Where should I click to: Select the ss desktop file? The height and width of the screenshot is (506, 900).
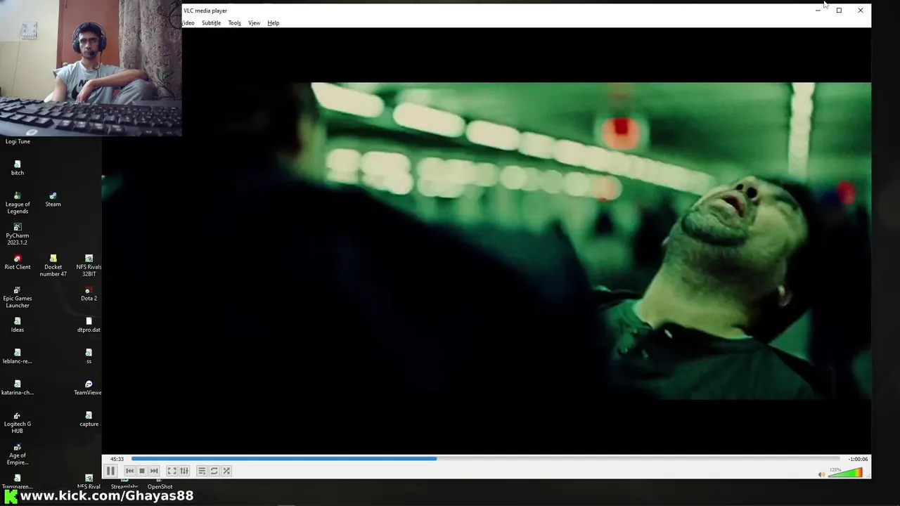pos(89,356)
